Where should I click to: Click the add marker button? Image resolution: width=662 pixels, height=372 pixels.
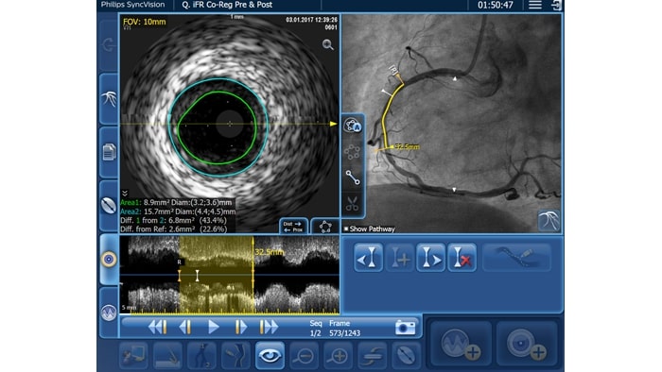pyautogui.click(x=399, y=257)
